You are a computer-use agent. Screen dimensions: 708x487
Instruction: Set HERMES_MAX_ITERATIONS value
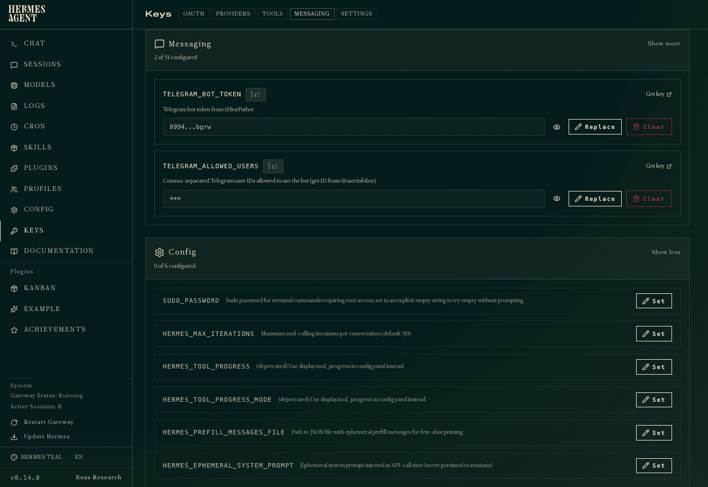654,334
